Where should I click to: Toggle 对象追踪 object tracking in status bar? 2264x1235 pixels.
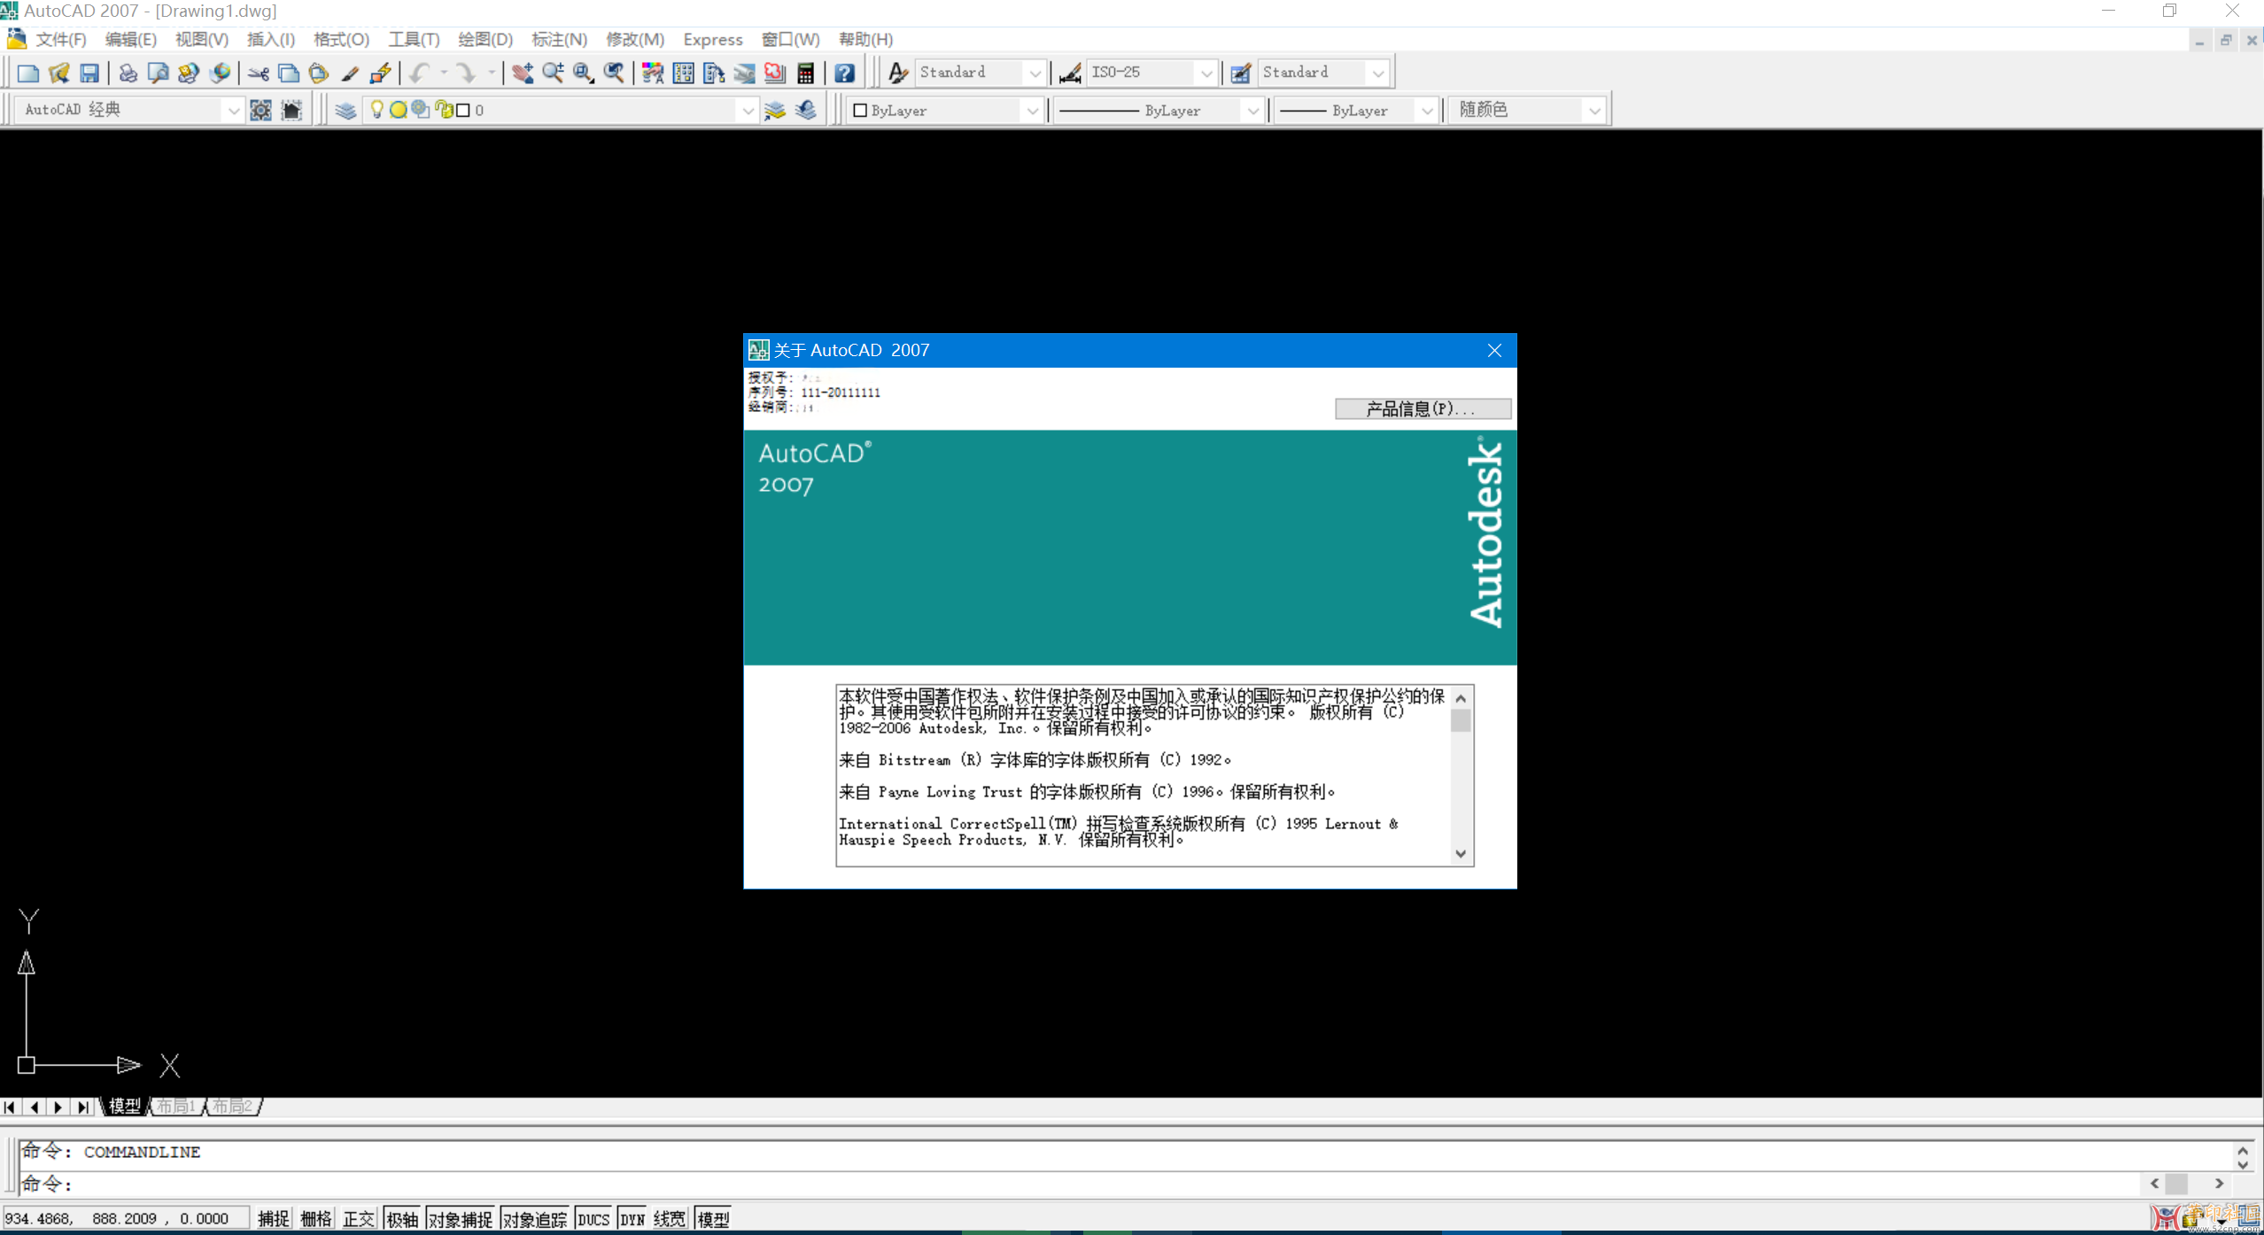tap(535, 1219)
